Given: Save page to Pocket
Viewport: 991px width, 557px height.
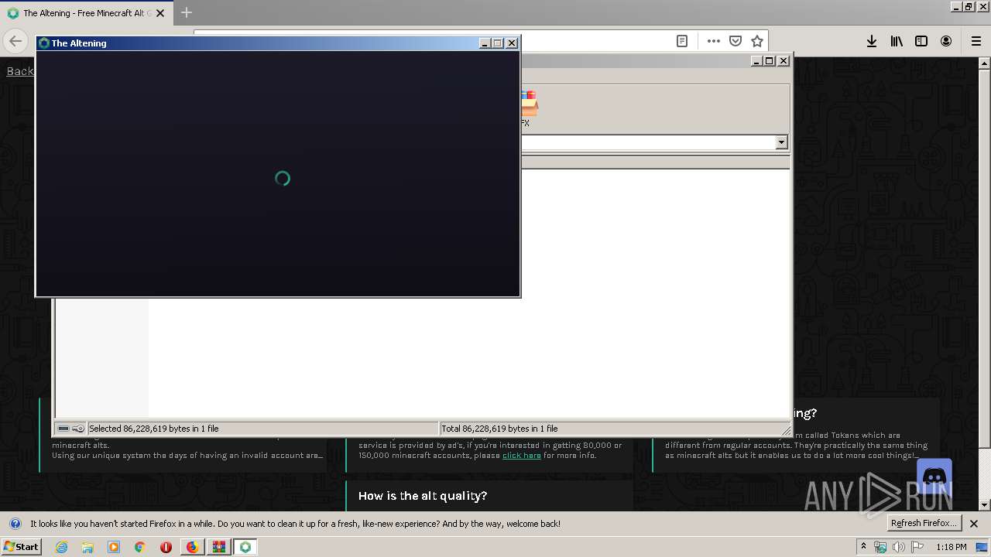Looking at the screenshot, I should [x=736, y=41].
